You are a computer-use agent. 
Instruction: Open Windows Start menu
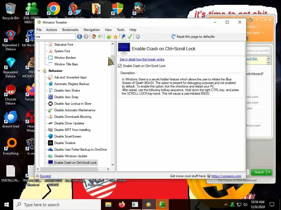(x=7, y=205)
